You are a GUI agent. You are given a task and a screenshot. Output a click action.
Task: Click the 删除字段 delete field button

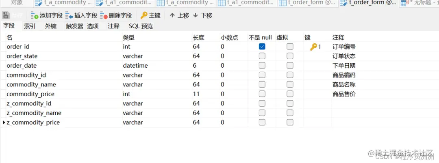tap(116, 15)
